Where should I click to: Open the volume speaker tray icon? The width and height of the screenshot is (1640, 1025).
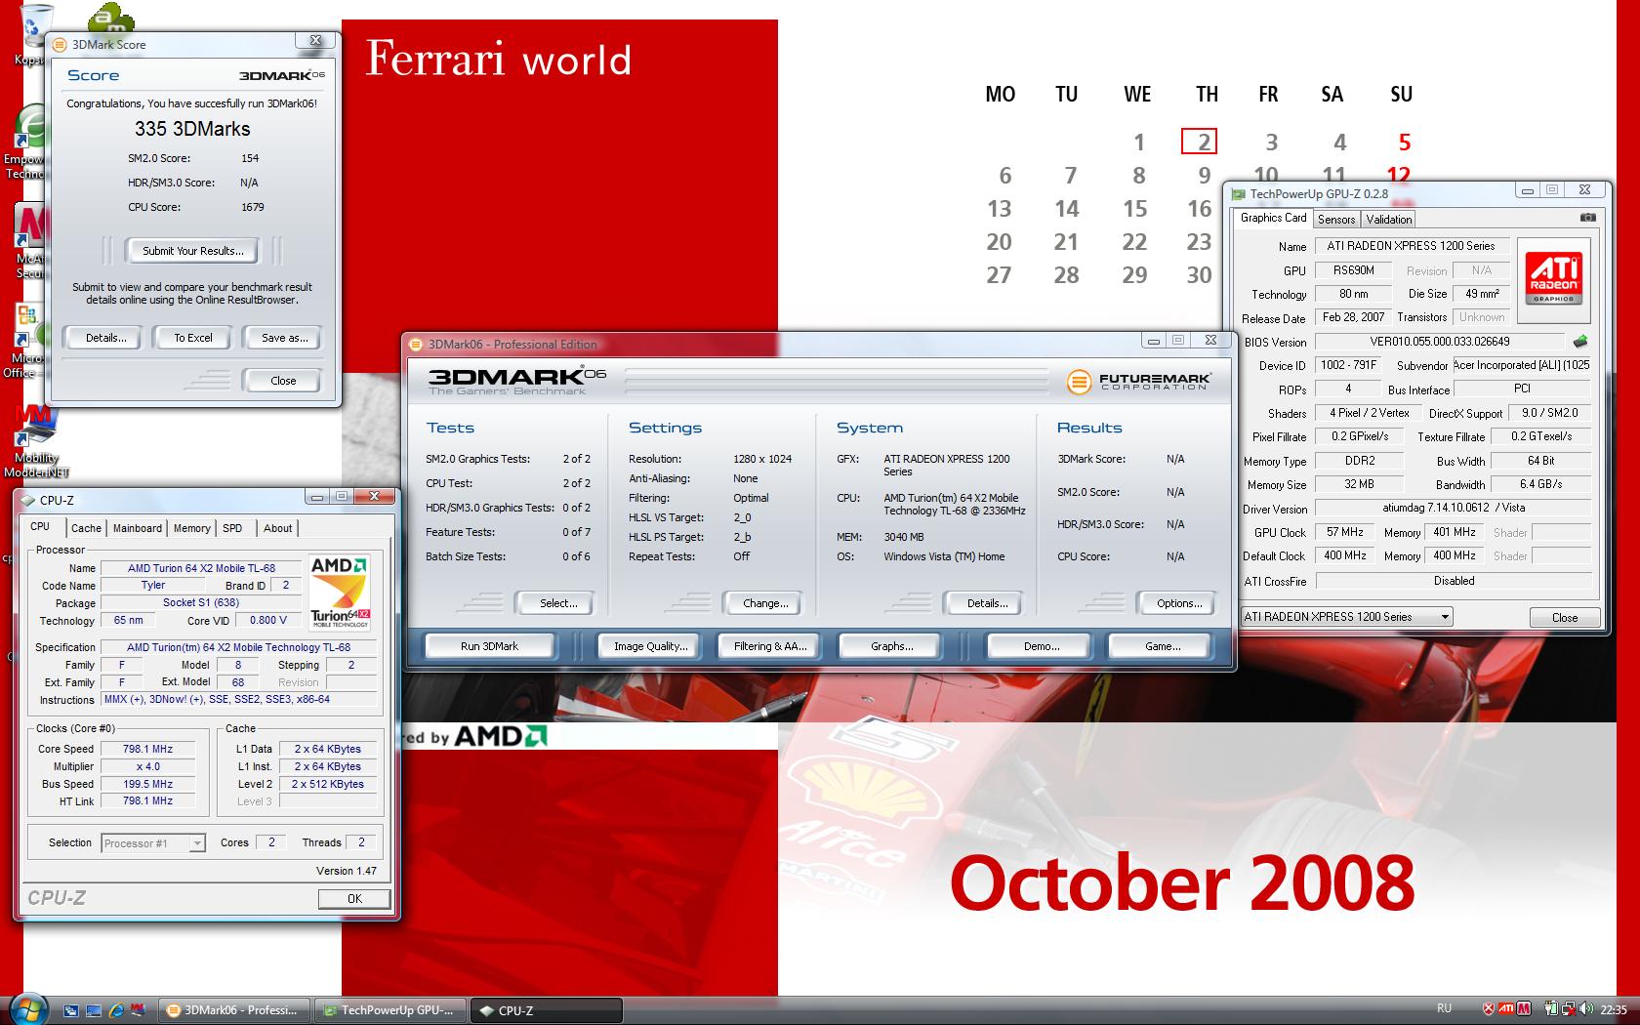point(1586,1008)
